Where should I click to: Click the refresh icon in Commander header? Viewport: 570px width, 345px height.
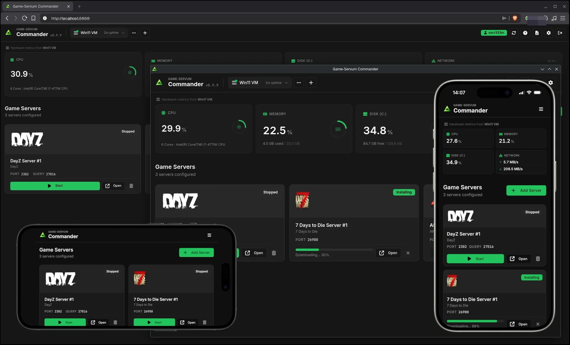click(514, 33)
